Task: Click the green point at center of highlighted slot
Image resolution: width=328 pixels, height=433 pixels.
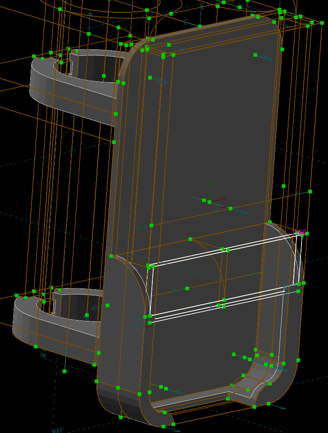Action: 187,289
